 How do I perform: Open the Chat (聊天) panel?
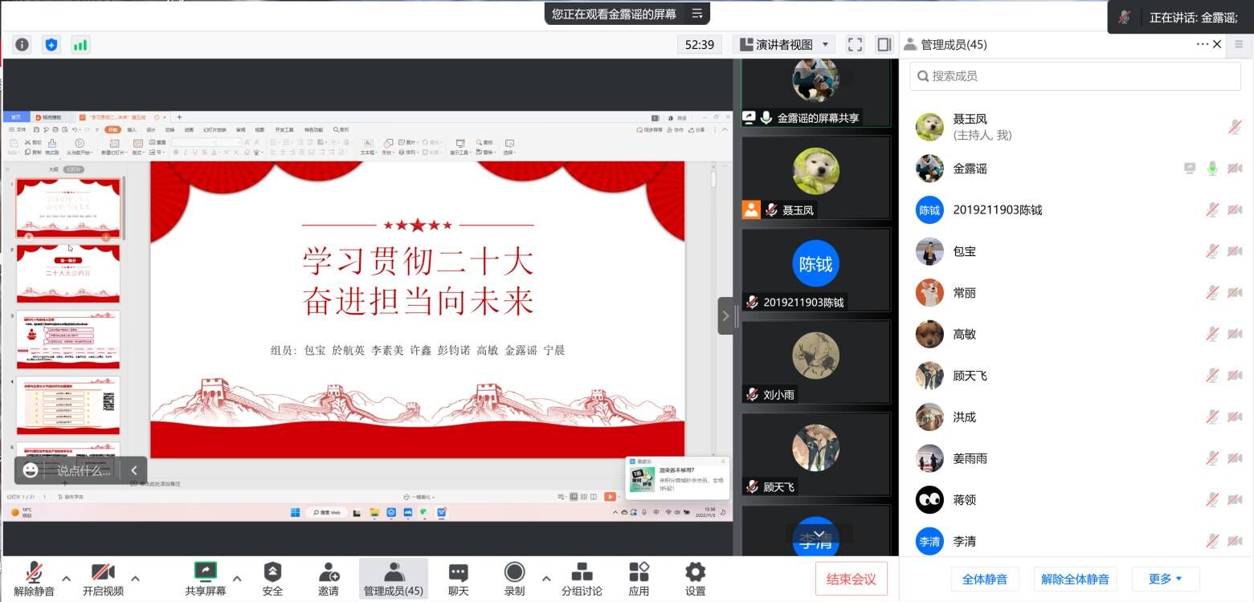click(458, 579)
